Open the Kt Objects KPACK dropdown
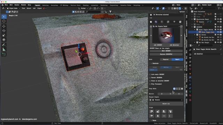Image resolution: width=223 pixels, height=125 pixels. [x=167, y=26]
